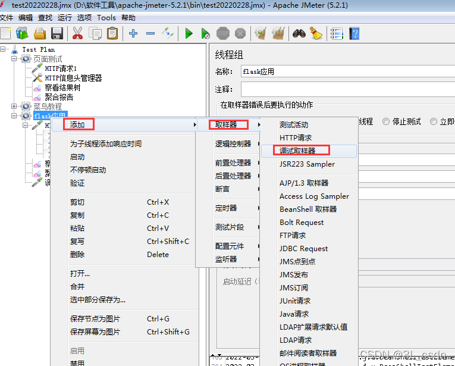Collapse the Test Plan tree node

click(3, 49)
